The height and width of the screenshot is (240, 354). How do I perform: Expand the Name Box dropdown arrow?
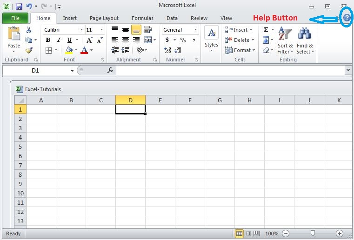click(x=72, y=71)
